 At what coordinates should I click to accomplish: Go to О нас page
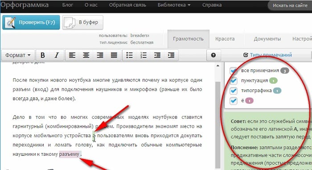[x=91, y=5]
